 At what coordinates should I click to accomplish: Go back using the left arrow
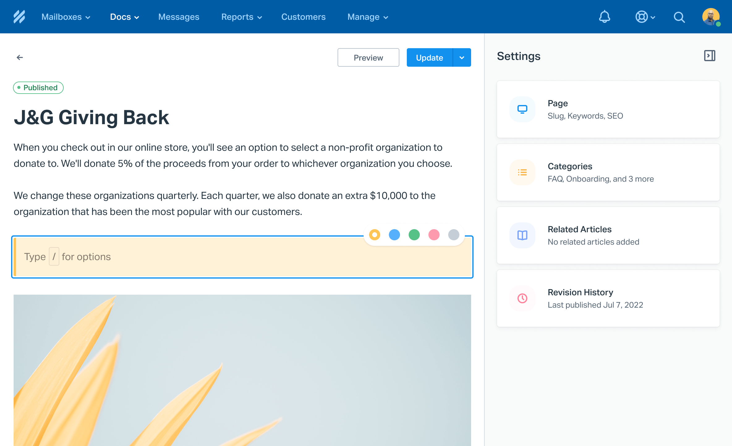tap(20, 57)
